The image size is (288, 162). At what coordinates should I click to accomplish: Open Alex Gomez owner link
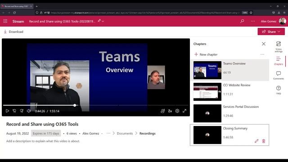tap(91, 133)
